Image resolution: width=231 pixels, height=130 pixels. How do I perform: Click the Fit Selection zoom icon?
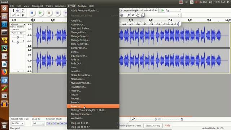tap(138, 15)
